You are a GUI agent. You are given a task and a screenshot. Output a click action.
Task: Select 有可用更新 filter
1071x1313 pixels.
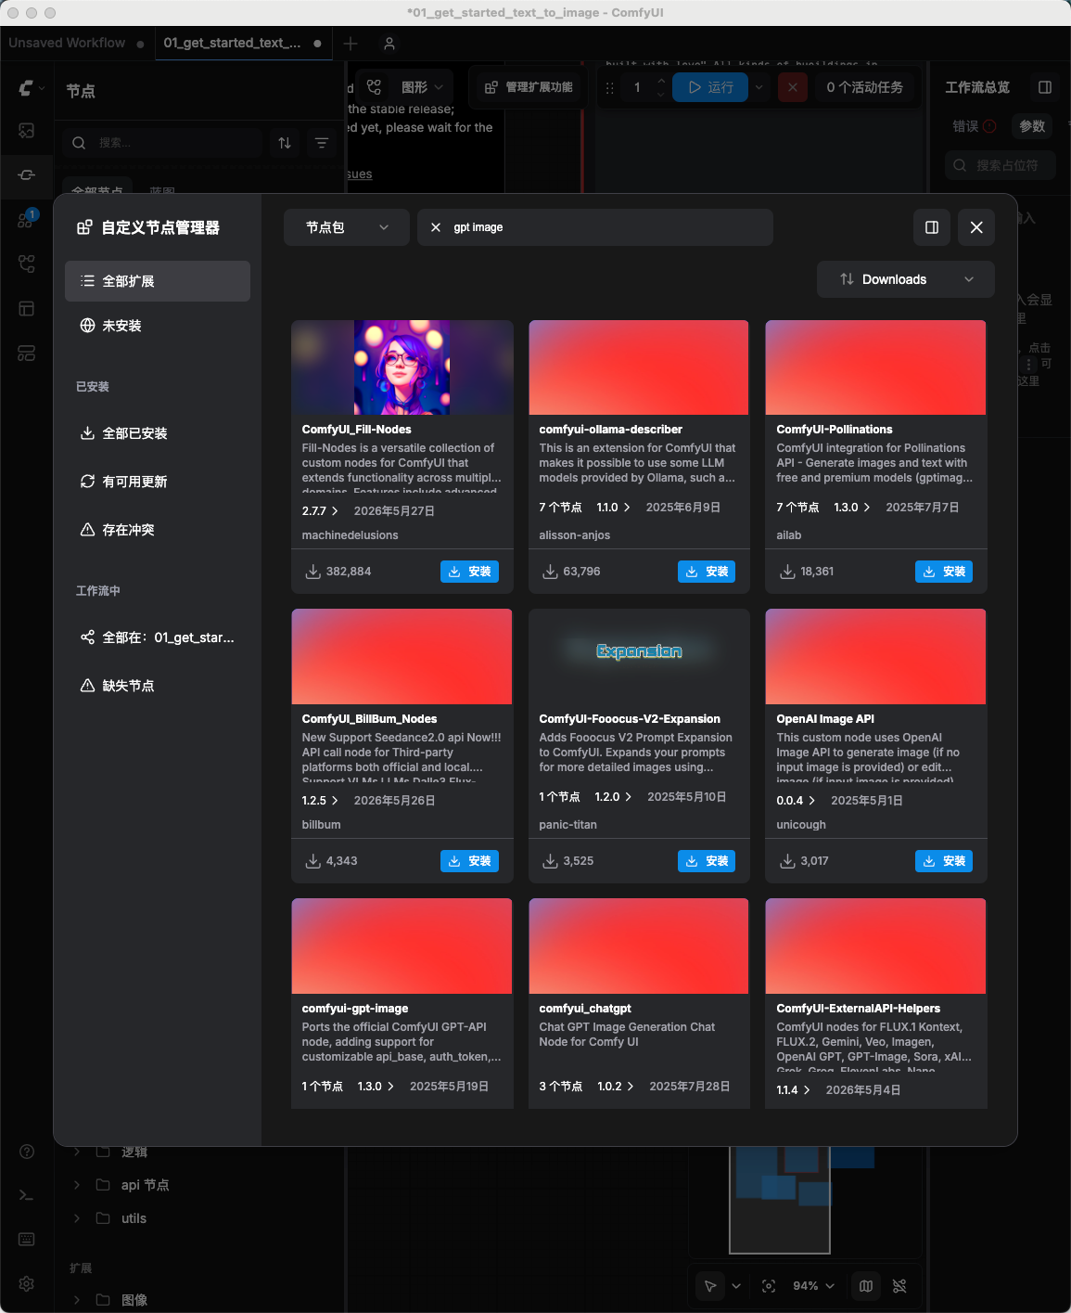(x=158, y=482)
